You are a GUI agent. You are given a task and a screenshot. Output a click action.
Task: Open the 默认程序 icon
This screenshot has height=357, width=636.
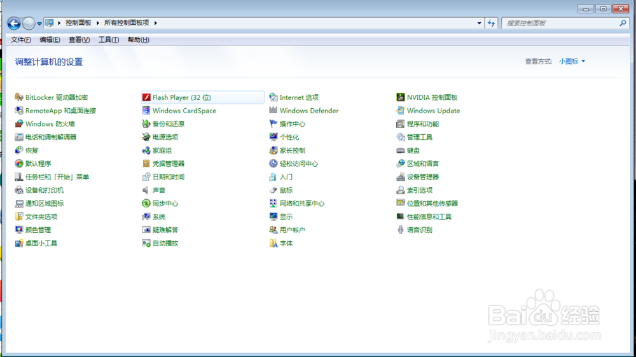pos(19,164)
